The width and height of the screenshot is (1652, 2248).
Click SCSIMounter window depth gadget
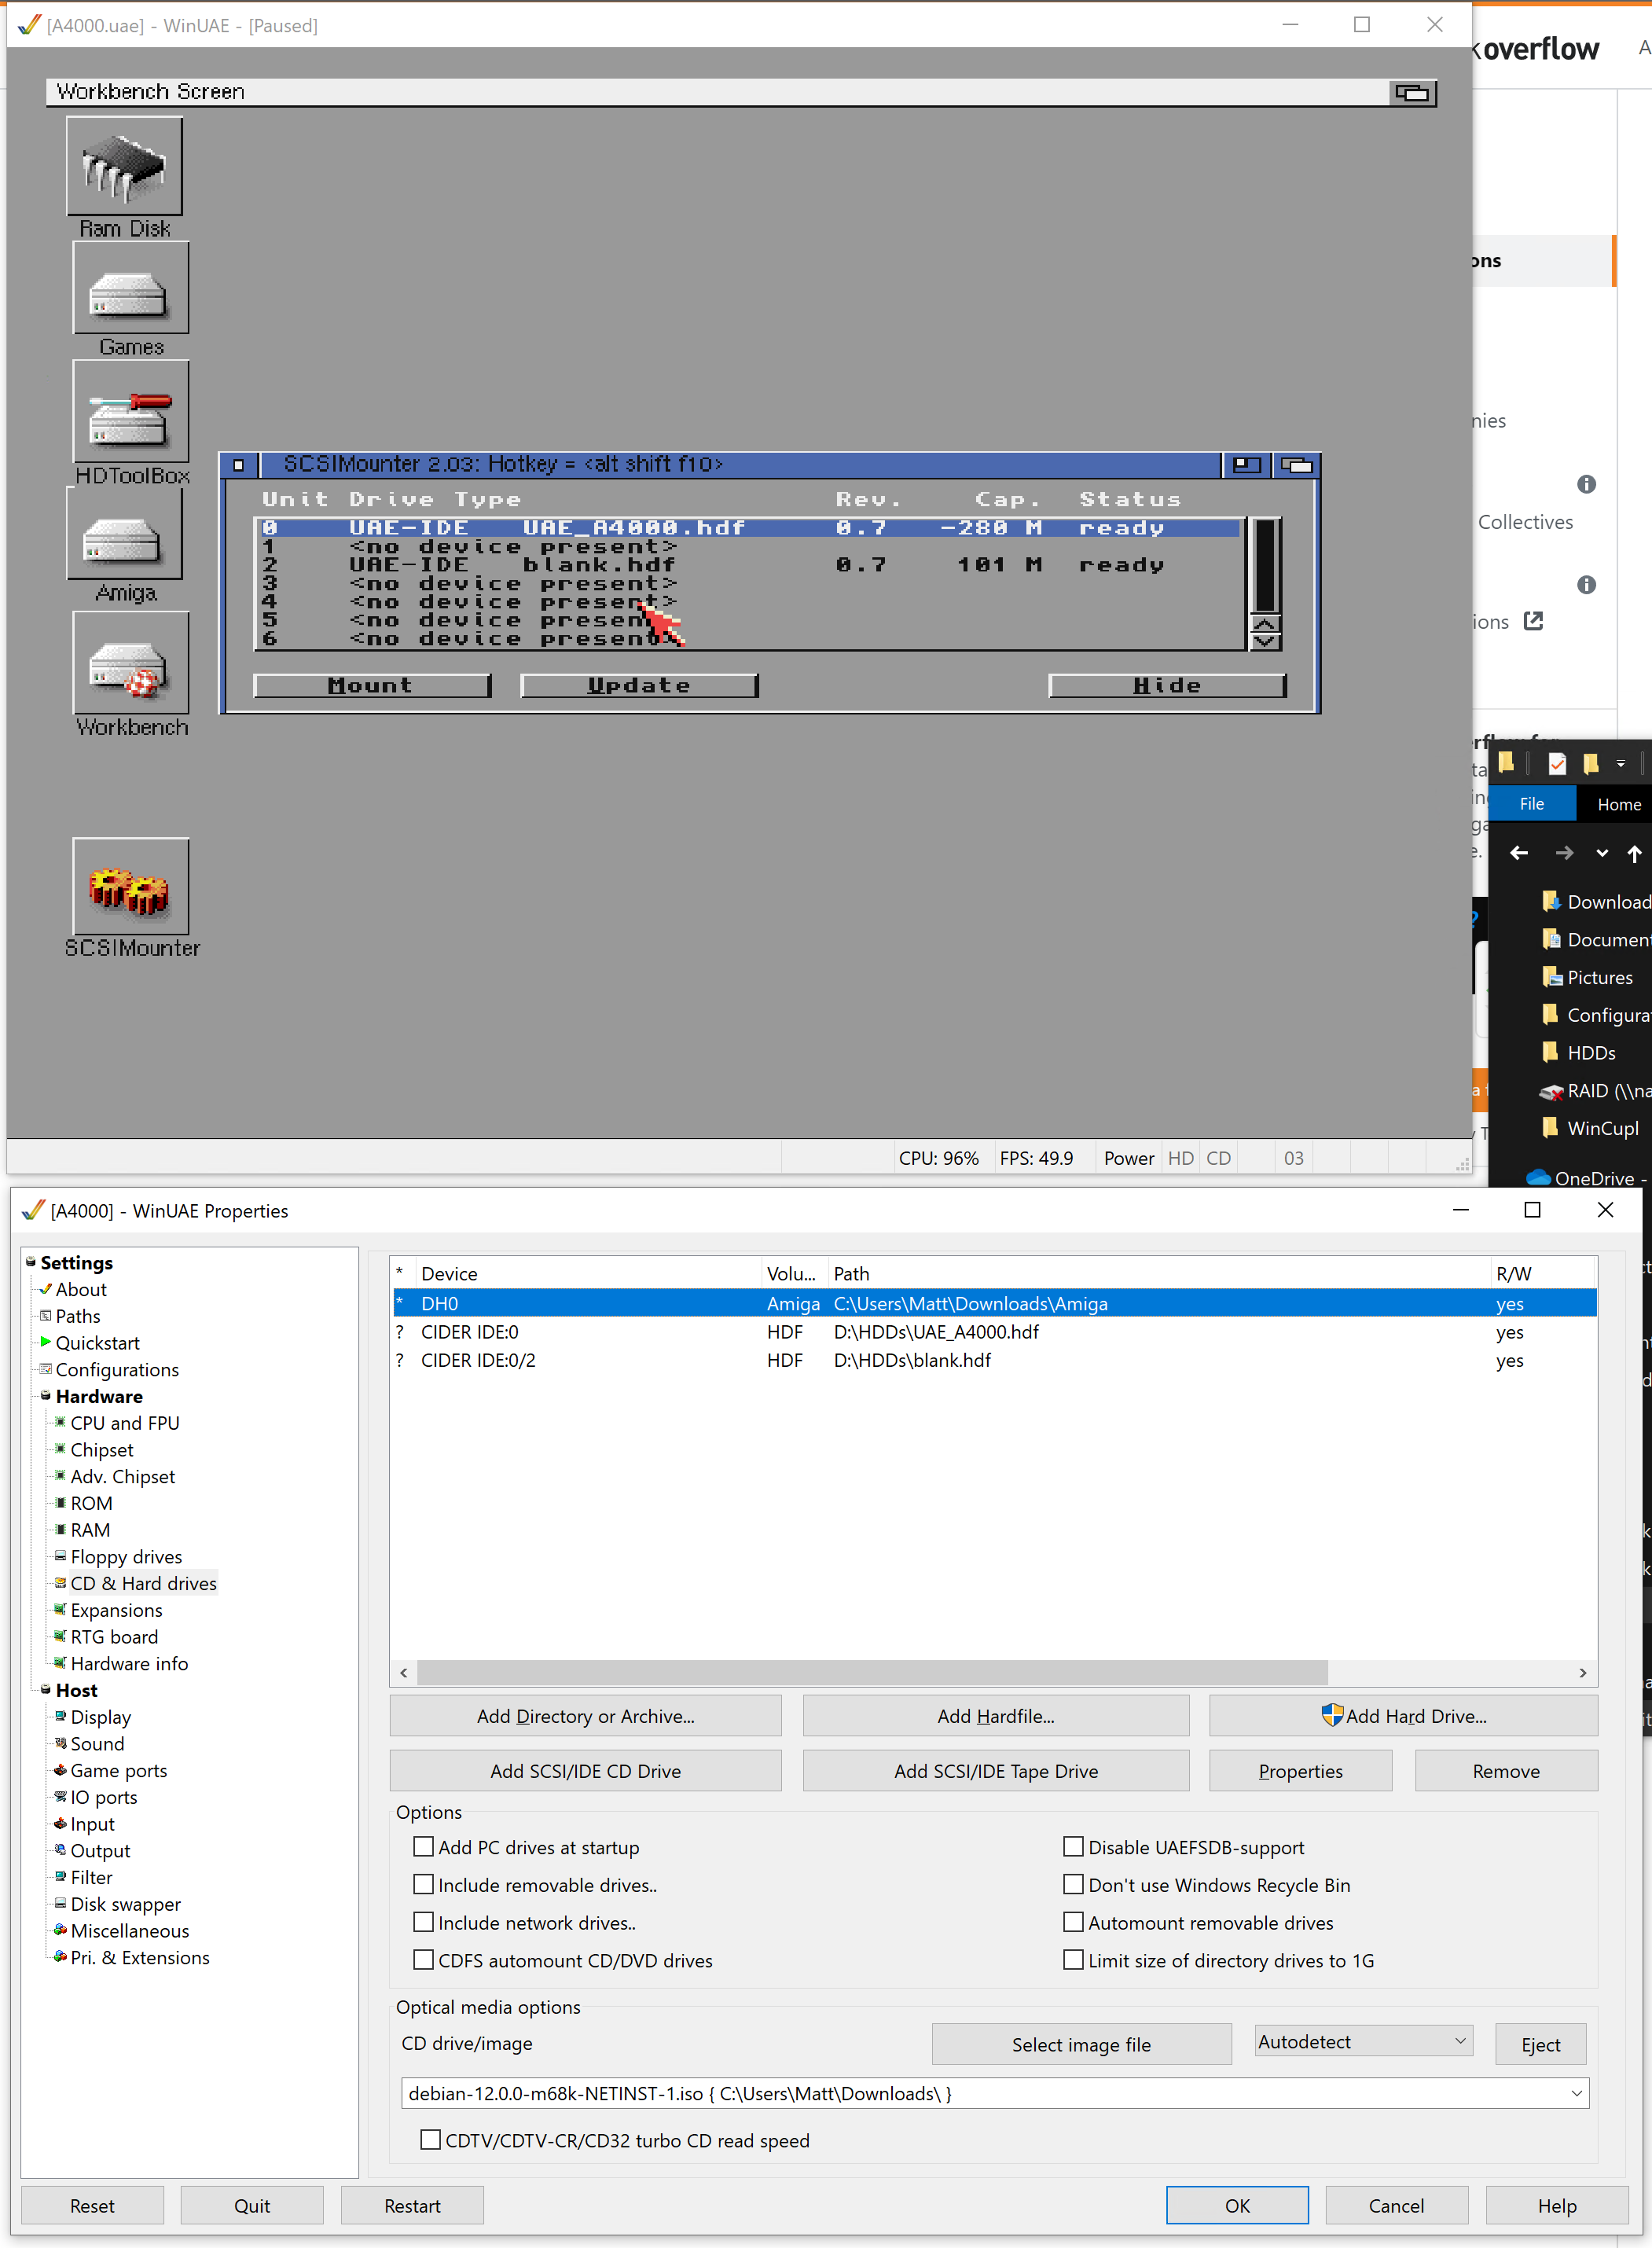tap(1296, 465)
